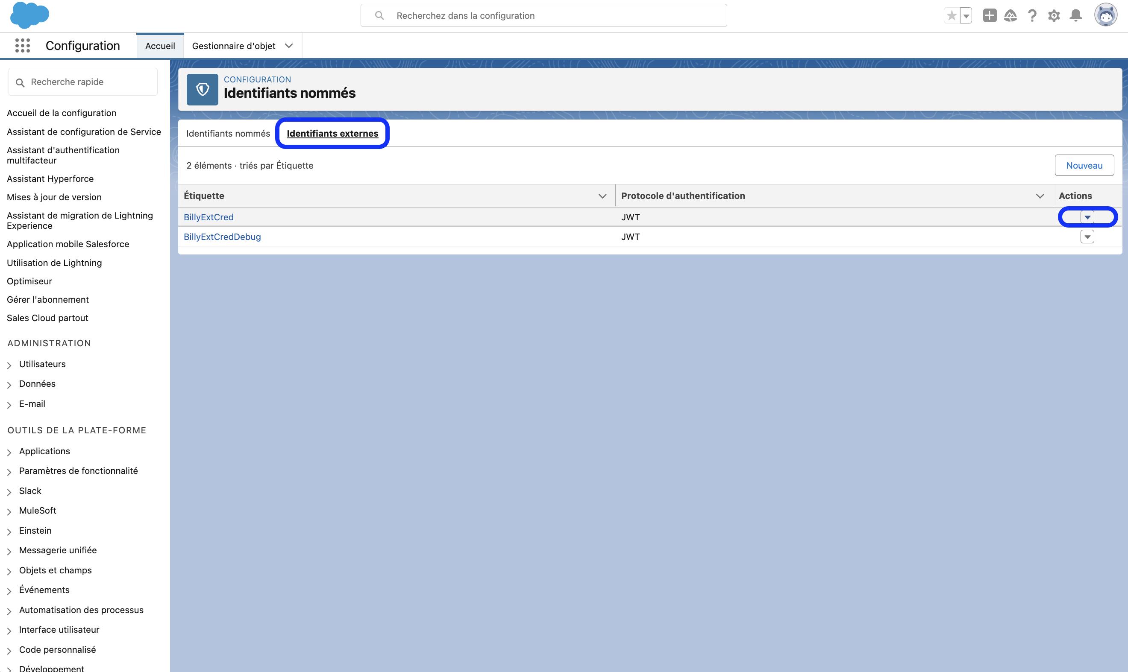
Task: Focus the Recherchez dans la configuration field
Action: 544,16
